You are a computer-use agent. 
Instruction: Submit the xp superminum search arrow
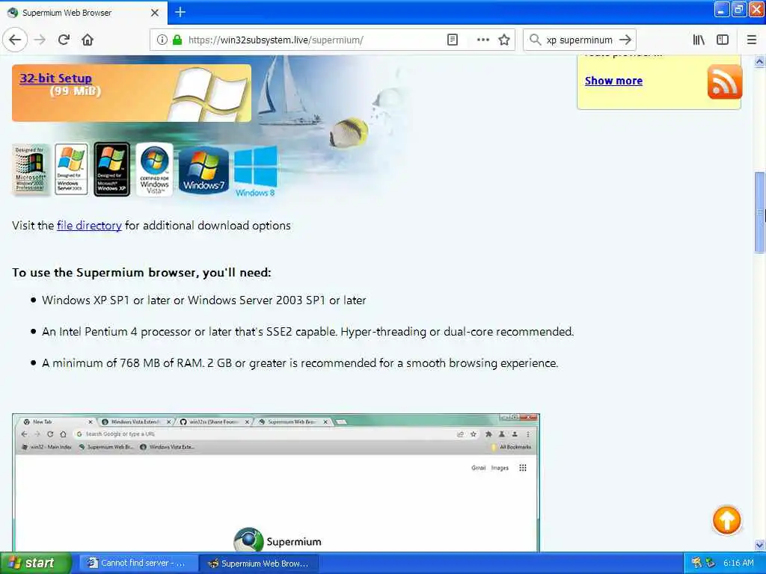point(625,40)
